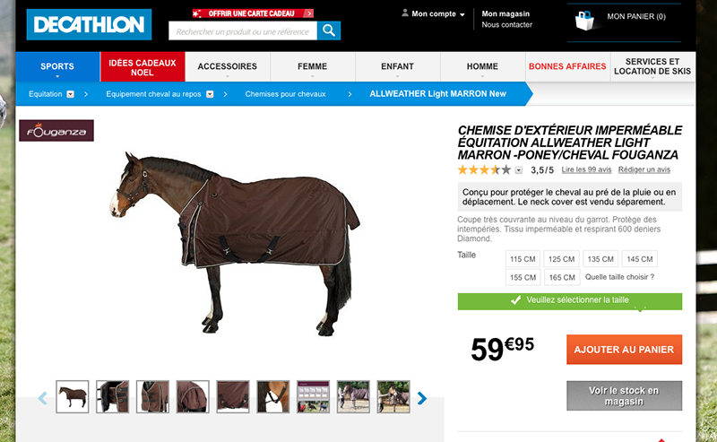This screenshot has width=717, height=442.
Task: Show next thumbnails with right arrow
Action: coord(421,398)
